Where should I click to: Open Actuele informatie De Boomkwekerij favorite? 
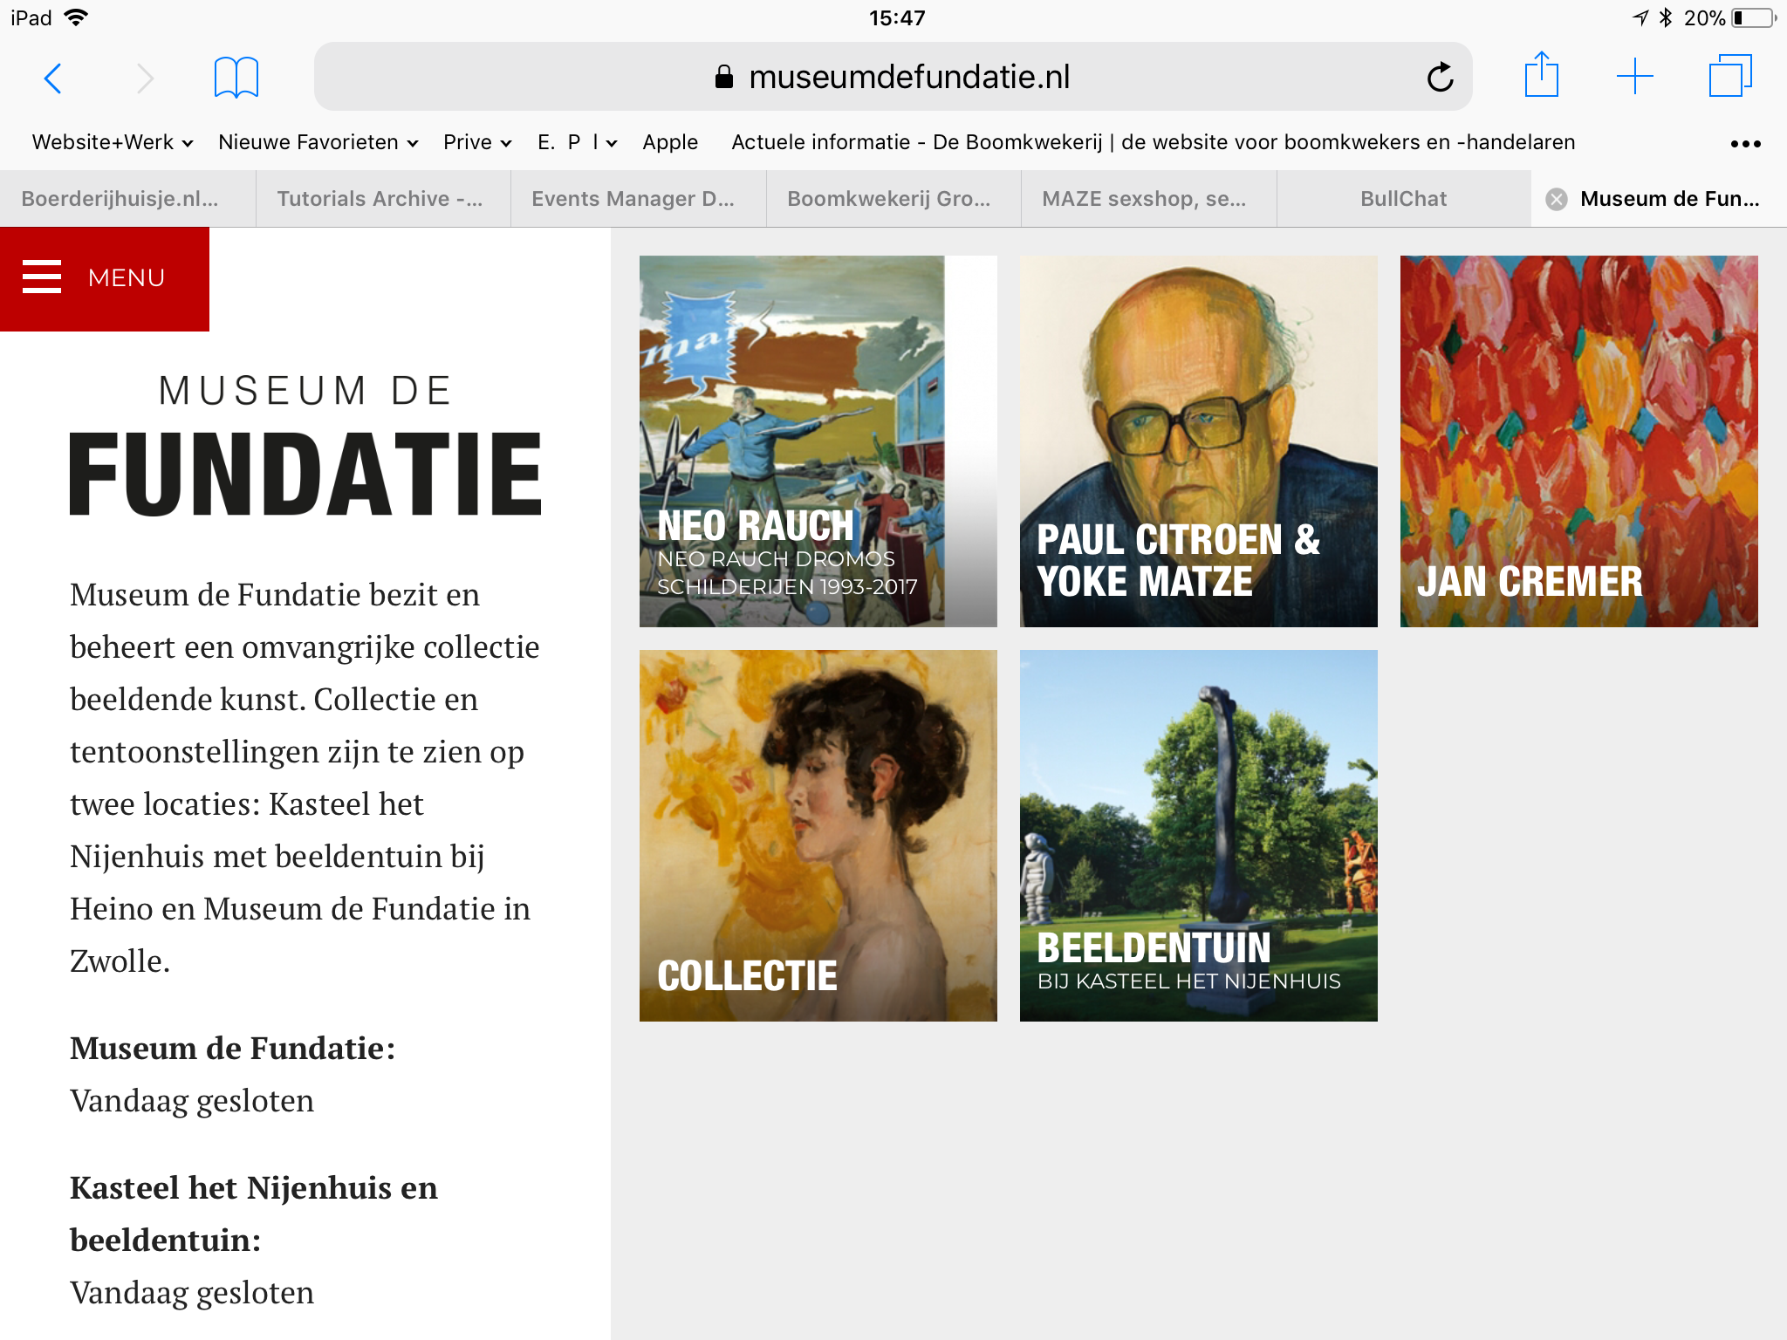click(x=1154, y=142)
